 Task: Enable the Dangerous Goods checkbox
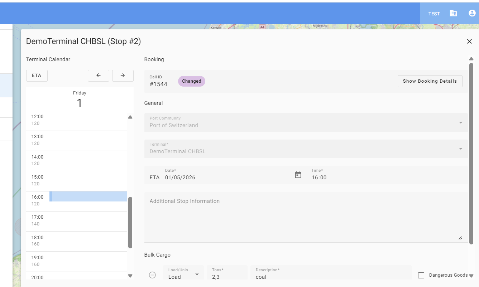pos(421,275)
